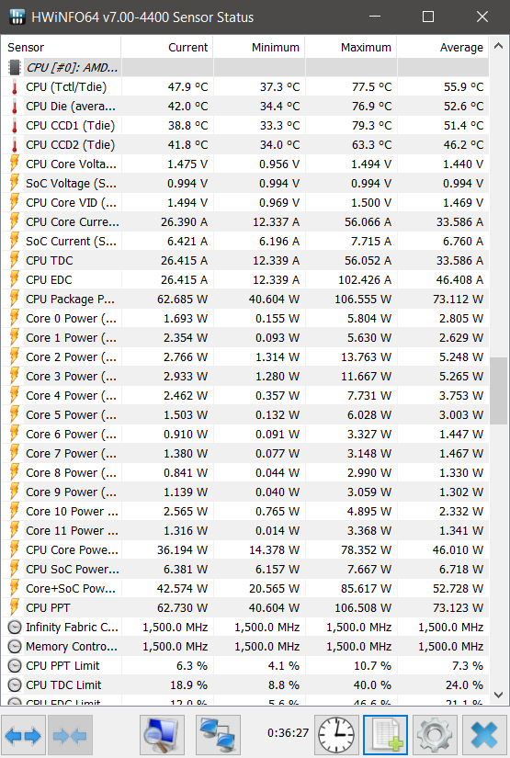
Task: Click the vertical scrollbar thumb
Action: [x=498, y=390]
